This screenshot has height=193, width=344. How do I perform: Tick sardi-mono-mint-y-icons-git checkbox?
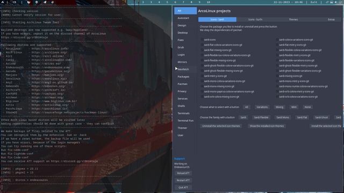click(277, 81)
